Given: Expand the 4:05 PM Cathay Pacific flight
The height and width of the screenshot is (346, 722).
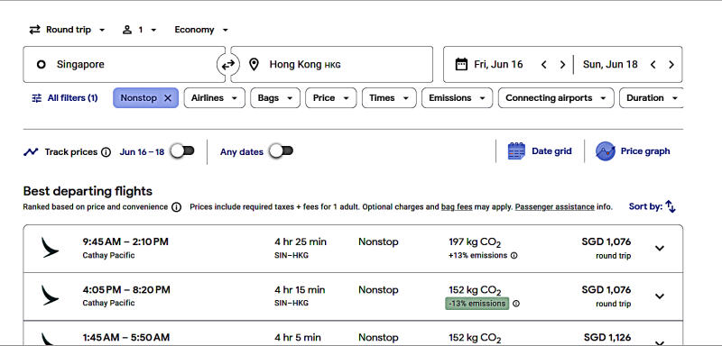Looking at the screenshot, I should (x=660, y=296).
